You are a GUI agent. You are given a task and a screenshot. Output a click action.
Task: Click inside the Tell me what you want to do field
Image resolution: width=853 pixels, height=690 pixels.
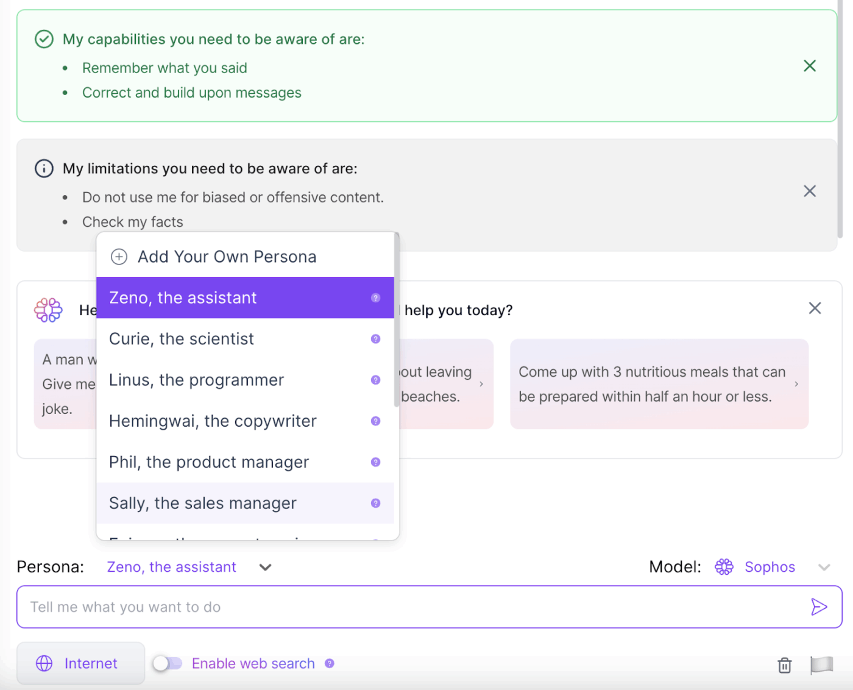(x=244, y=606)
